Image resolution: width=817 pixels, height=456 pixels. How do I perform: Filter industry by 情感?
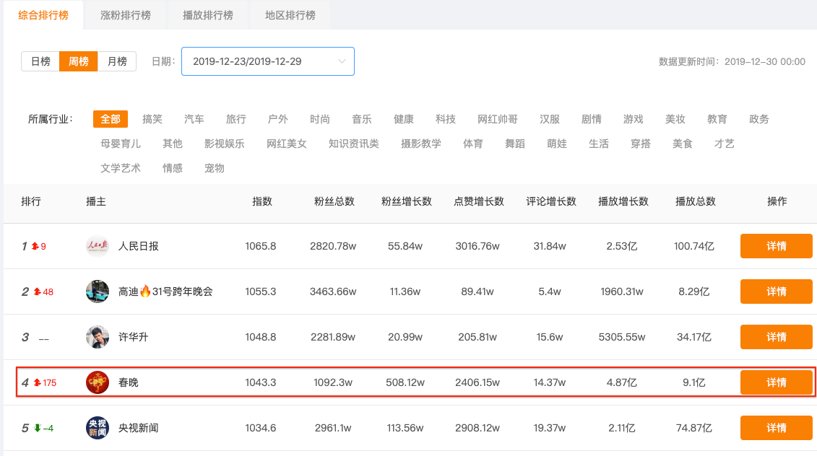tap(173, 168)
